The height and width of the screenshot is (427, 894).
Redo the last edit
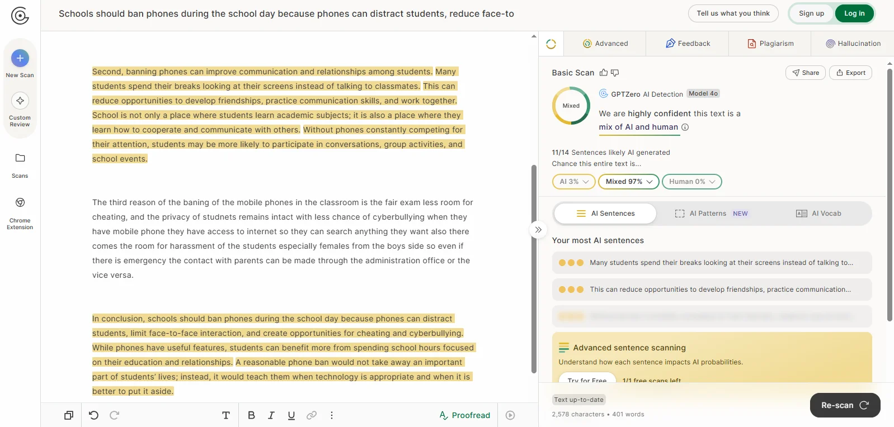click(114, 415)
